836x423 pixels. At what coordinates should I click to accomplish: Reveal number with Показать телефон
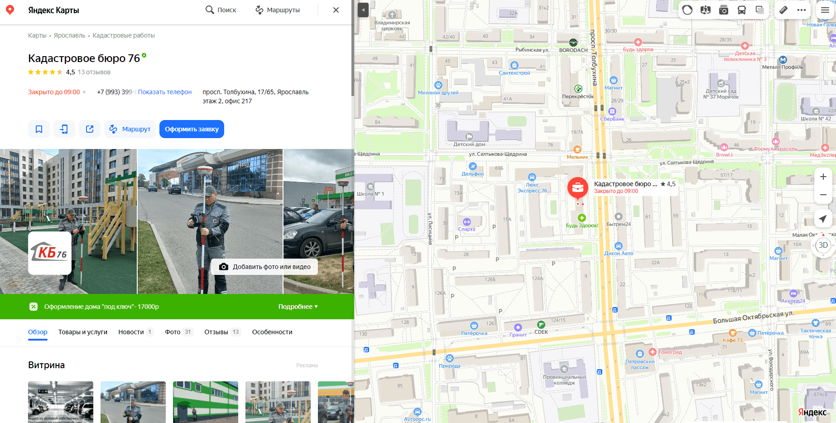pyautogui.click(x=165, y=92)
